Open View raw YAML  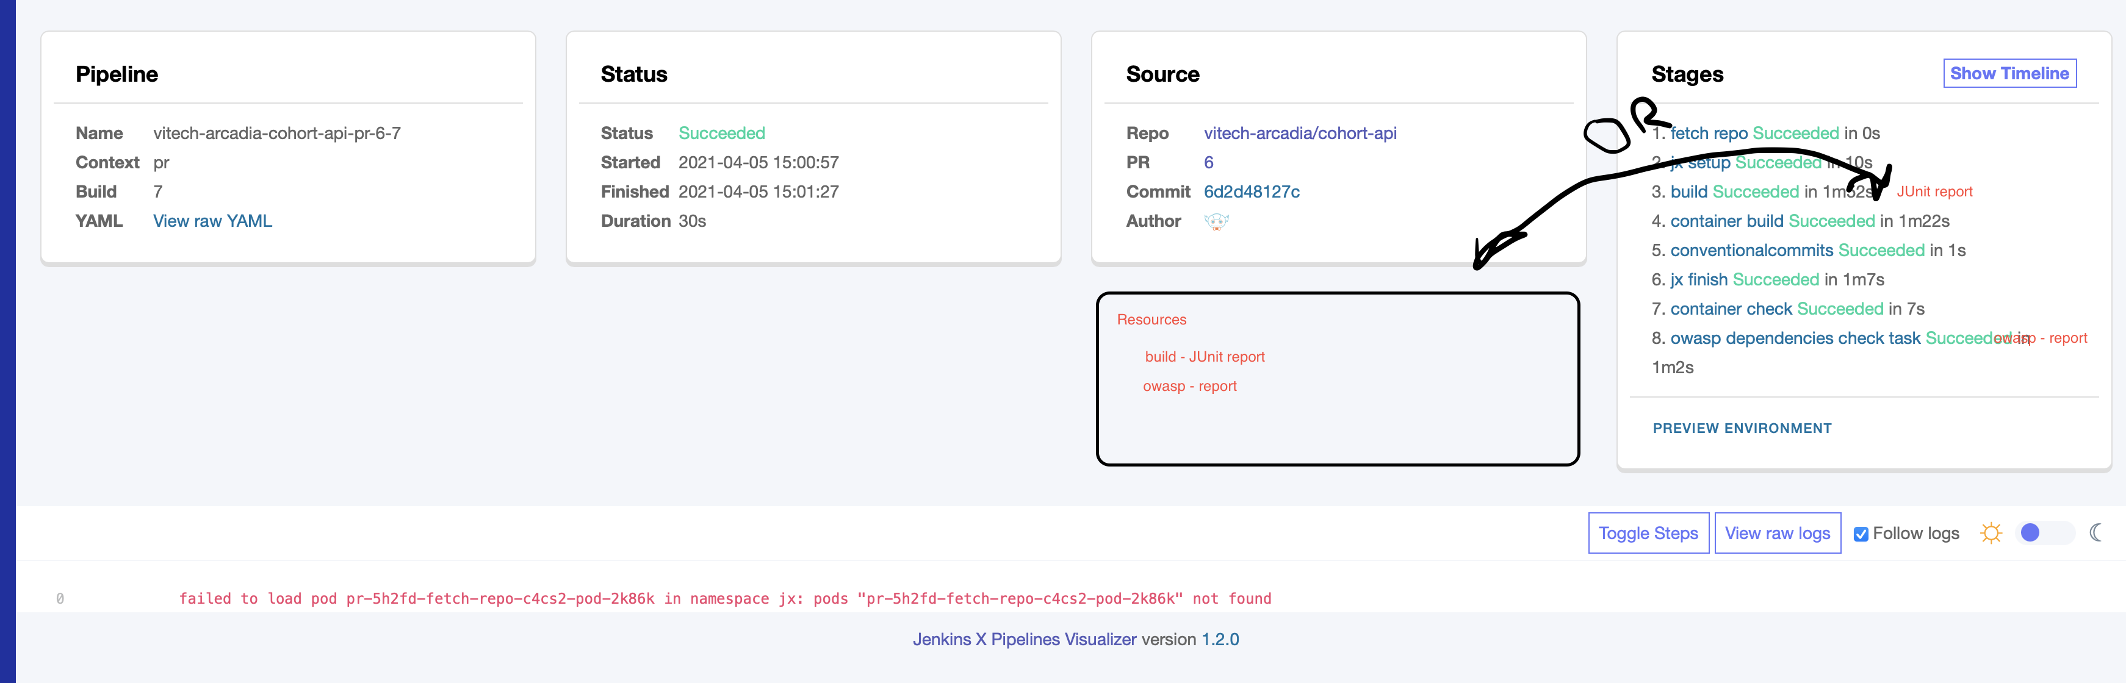click(x=212, y=220)
